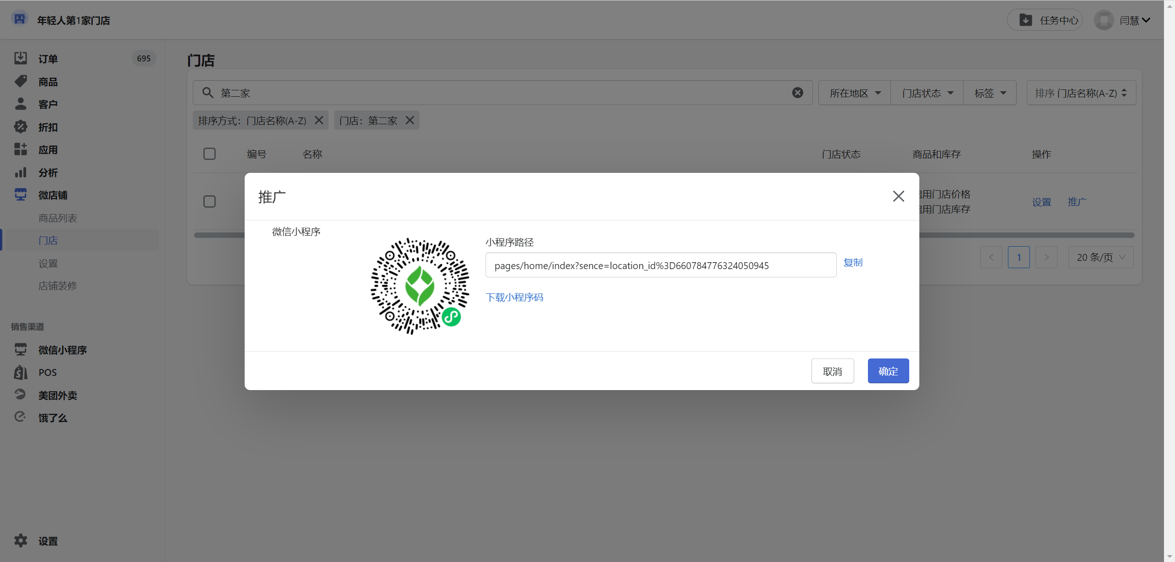Image resolution: width=1175 pixels, height=562 pixels.
Task: Click the browser scrollbar down arrow
Action: [x=1169, y=556]
